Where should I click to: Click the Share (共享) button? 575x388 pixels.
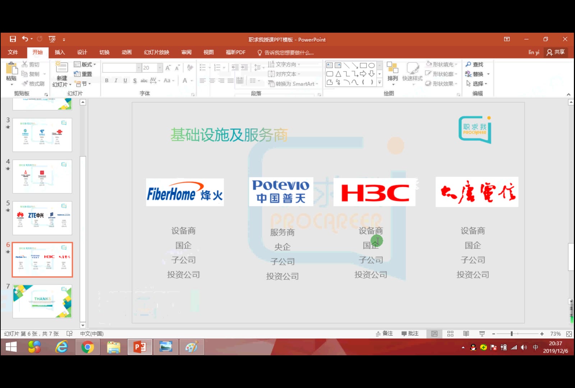(x=556, y=52)
